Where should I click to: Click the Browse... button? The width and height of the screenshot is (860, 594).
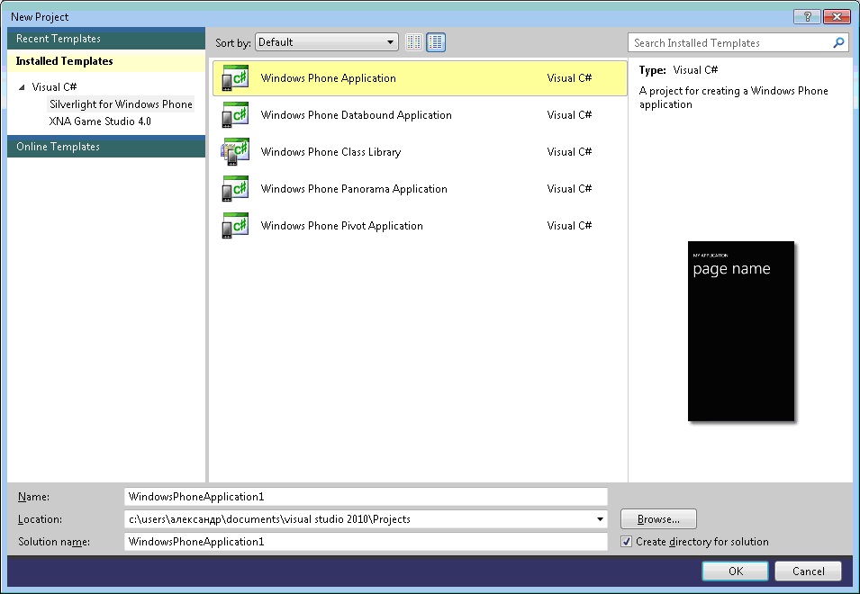tap(658, 519)
